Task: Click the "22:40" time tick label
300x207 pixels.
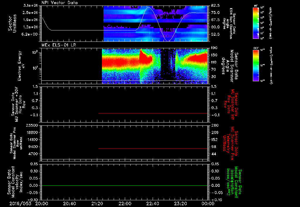Action: click(152, 203)
